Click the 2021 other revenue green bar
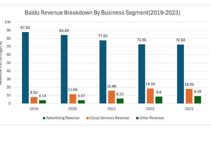Image resolution: width=211 pixels, height=141 pixels. coord(120,101)
